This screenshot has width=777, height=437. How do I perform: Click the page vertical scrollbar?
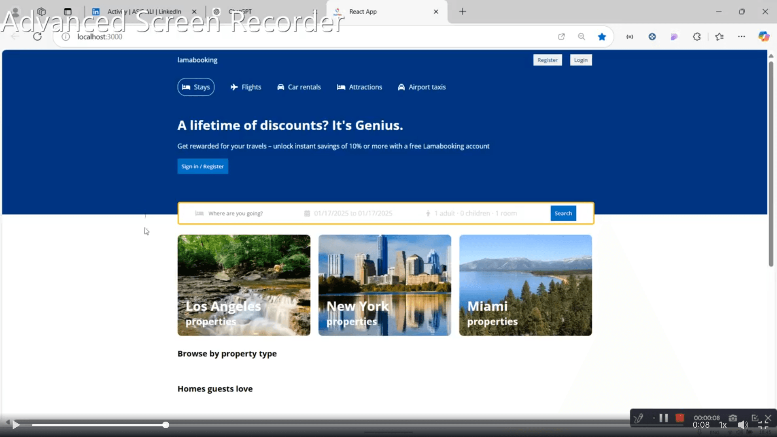771,164
